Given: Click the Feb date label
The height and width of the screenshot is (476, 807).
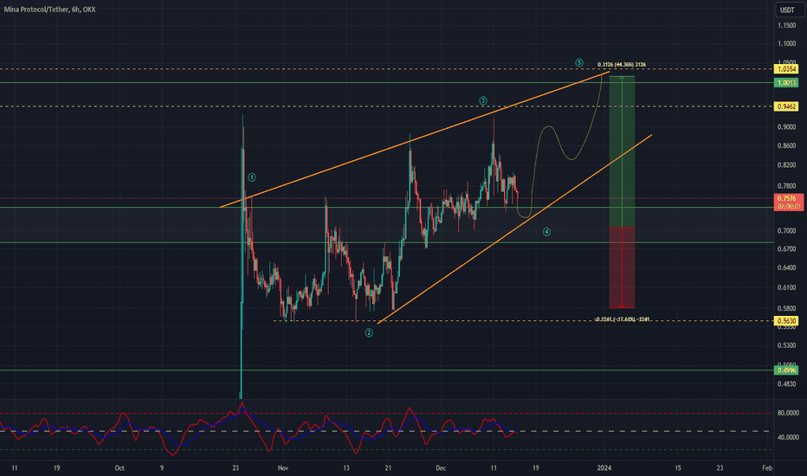Looking at the screenshot, I should [767, 468].
